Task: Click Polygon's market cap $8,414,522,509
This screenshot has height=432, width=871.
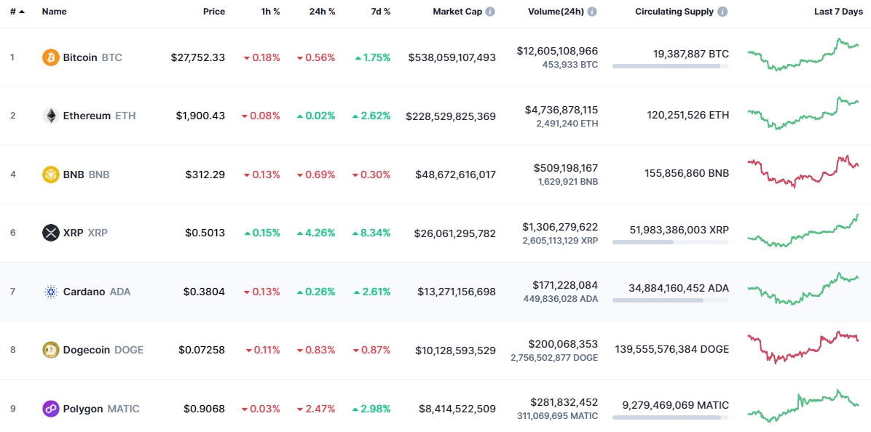Action: [x=458, y=409]
